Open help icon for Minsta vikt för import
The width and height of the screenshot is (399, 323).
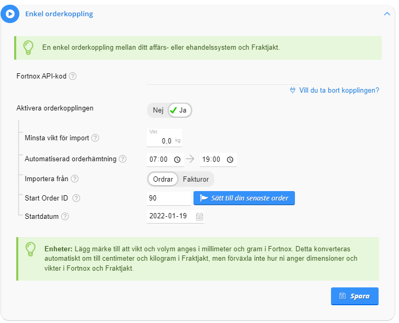95,138
